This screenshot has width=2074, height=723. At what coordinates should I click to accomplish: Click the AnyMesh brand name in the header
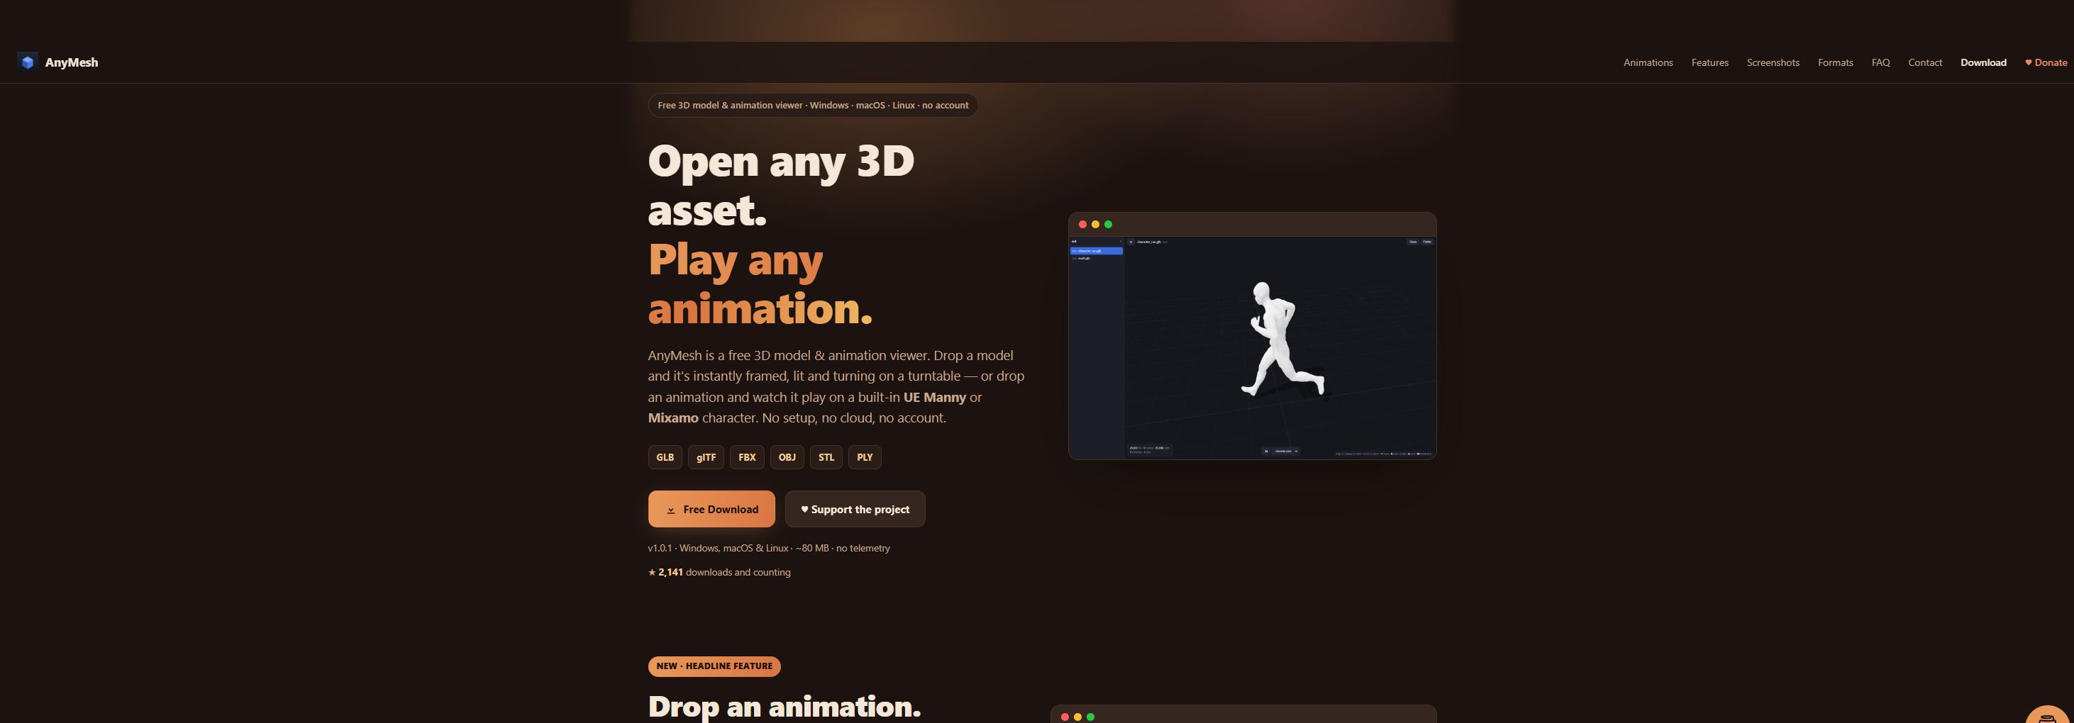click(72, 62)
